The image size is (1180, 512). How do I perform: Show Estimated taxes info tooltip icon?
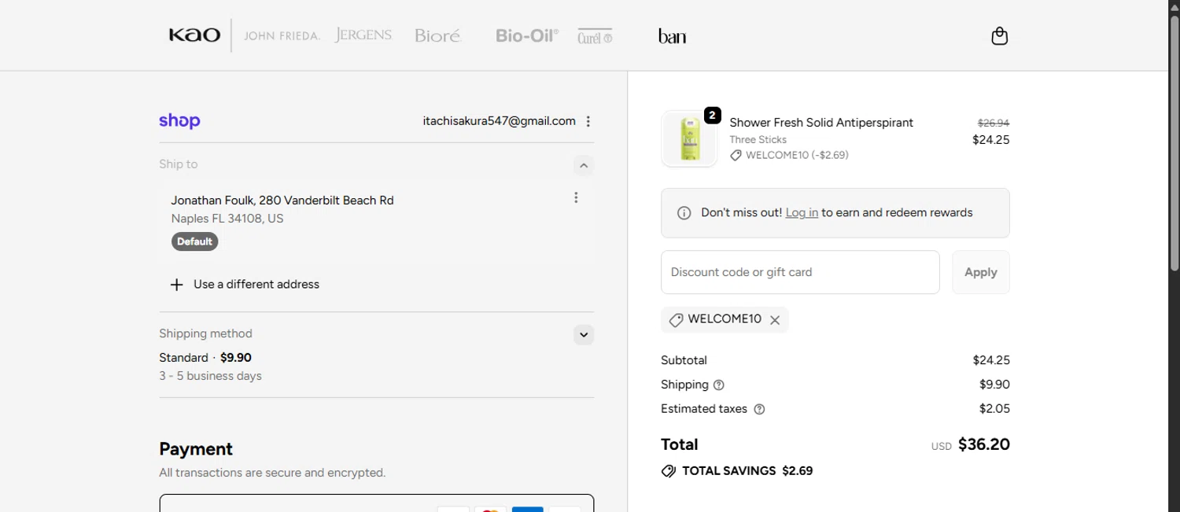[759, 409]
